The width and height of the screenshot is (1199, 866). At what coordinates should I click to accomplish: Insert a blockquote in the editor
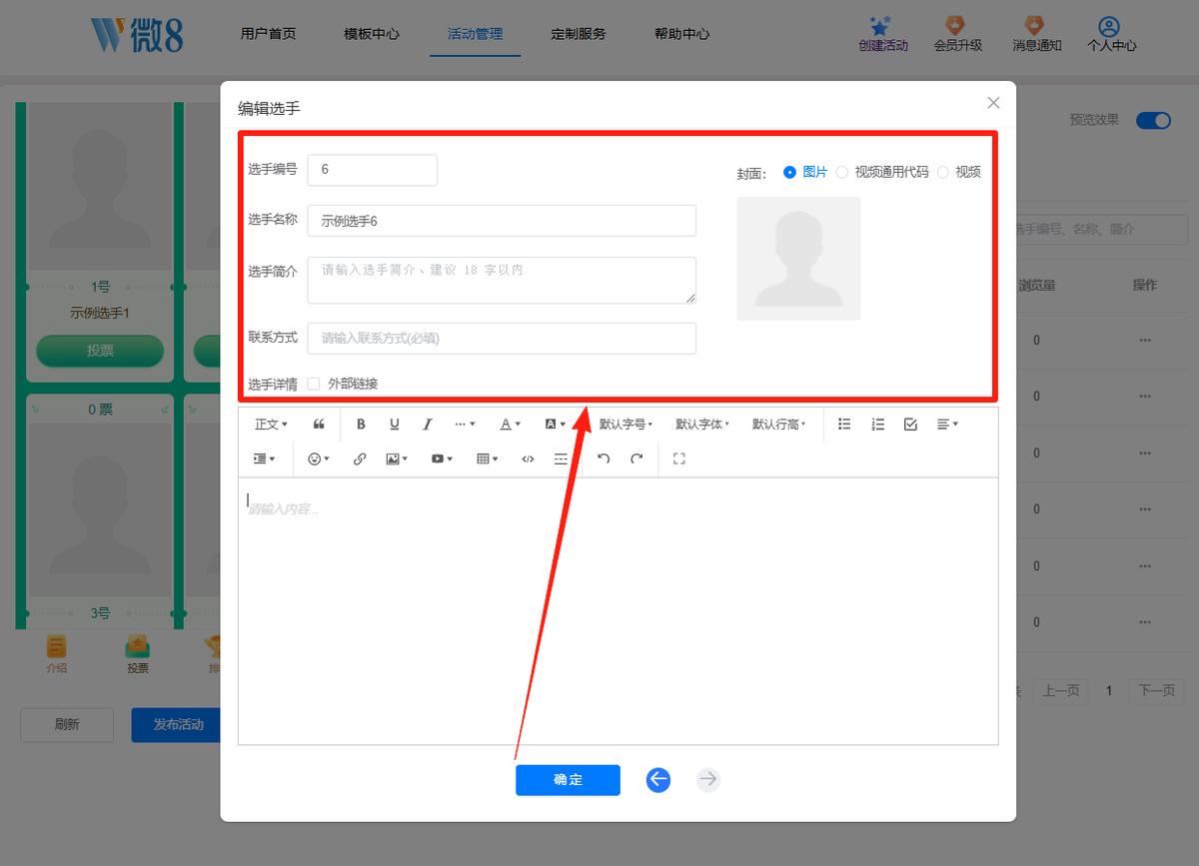coord(319,425)
